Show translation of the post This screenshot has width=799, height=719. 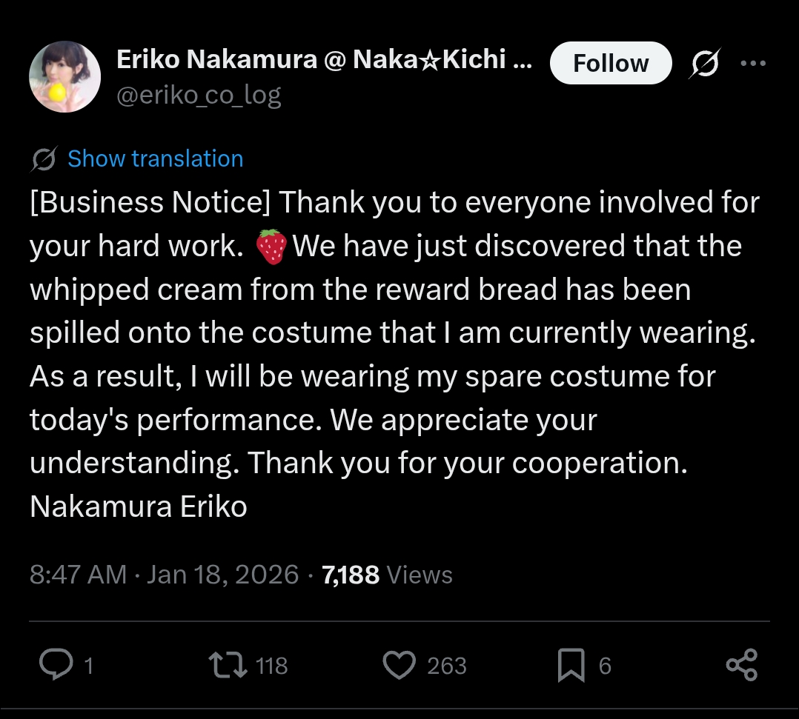tap(156, 159)
